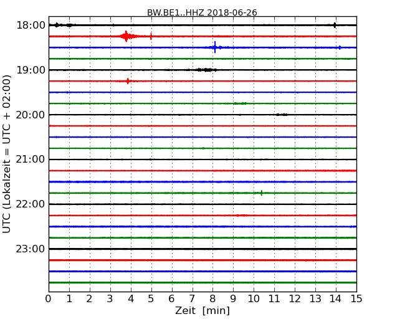Image resolution: width=405 pixels, height=324 pixels.
Task: Click x-axis tick label 9
Action: (233, 299)
